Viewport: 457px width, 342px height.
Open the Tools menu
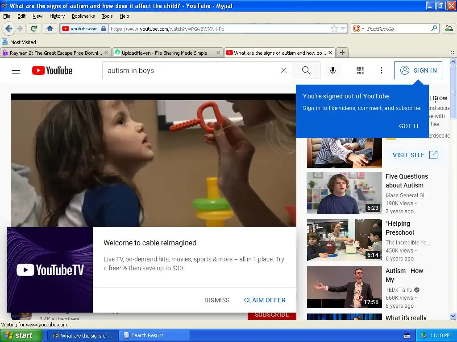[107, 16]
